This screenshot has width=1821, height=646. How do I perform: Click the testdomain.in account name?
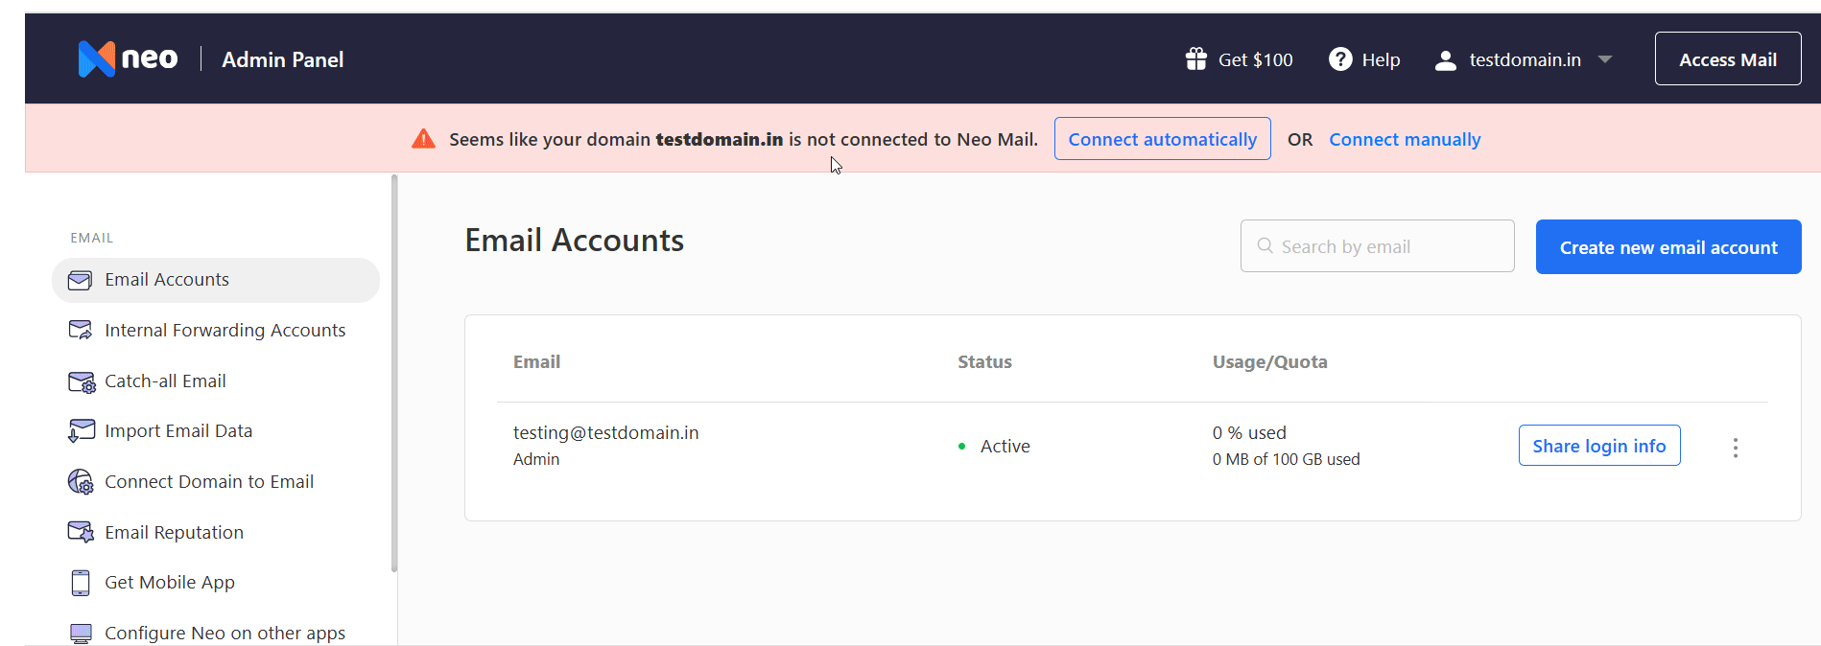(x=1525, y=60)
